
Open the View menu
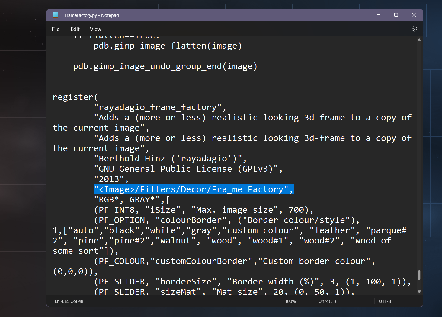pyautogui.click(x=95, y=29)
